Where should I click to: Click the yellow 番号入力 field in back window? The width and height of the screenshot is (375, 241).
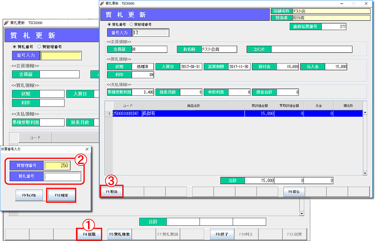click(x=61, y=56)
